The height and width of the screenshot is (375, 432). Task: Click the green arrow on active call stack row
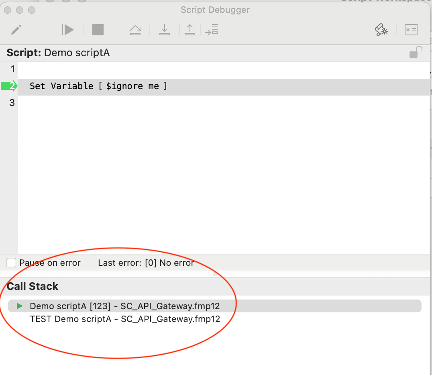tap(20, 306)
